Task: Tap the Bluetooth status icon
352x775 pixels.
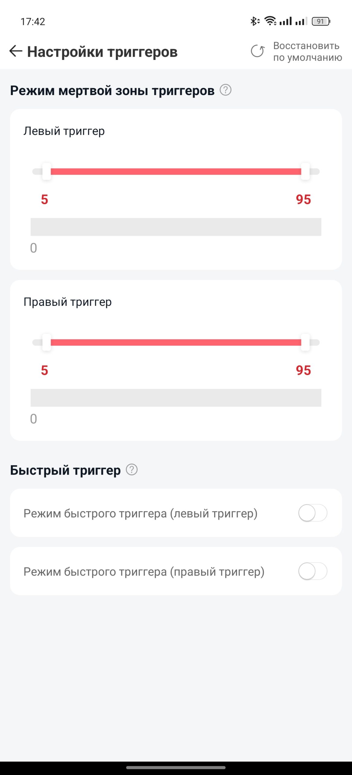Action: point(255,21)
